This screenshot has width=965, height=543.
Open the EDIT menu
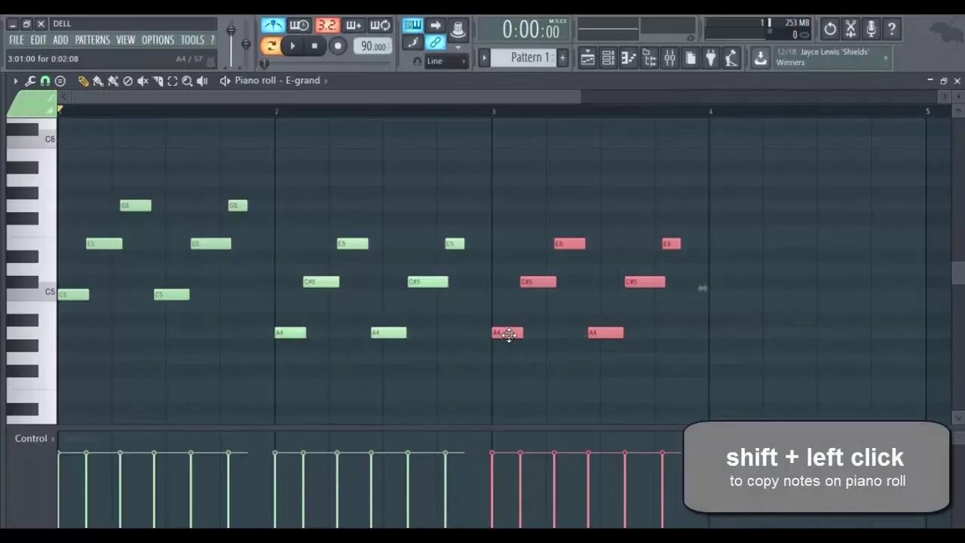38,40
